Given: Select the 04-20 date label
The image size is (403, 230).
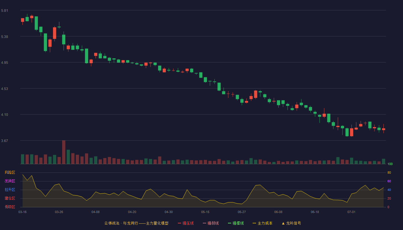Looking at the screenshot, I should 132,212.
